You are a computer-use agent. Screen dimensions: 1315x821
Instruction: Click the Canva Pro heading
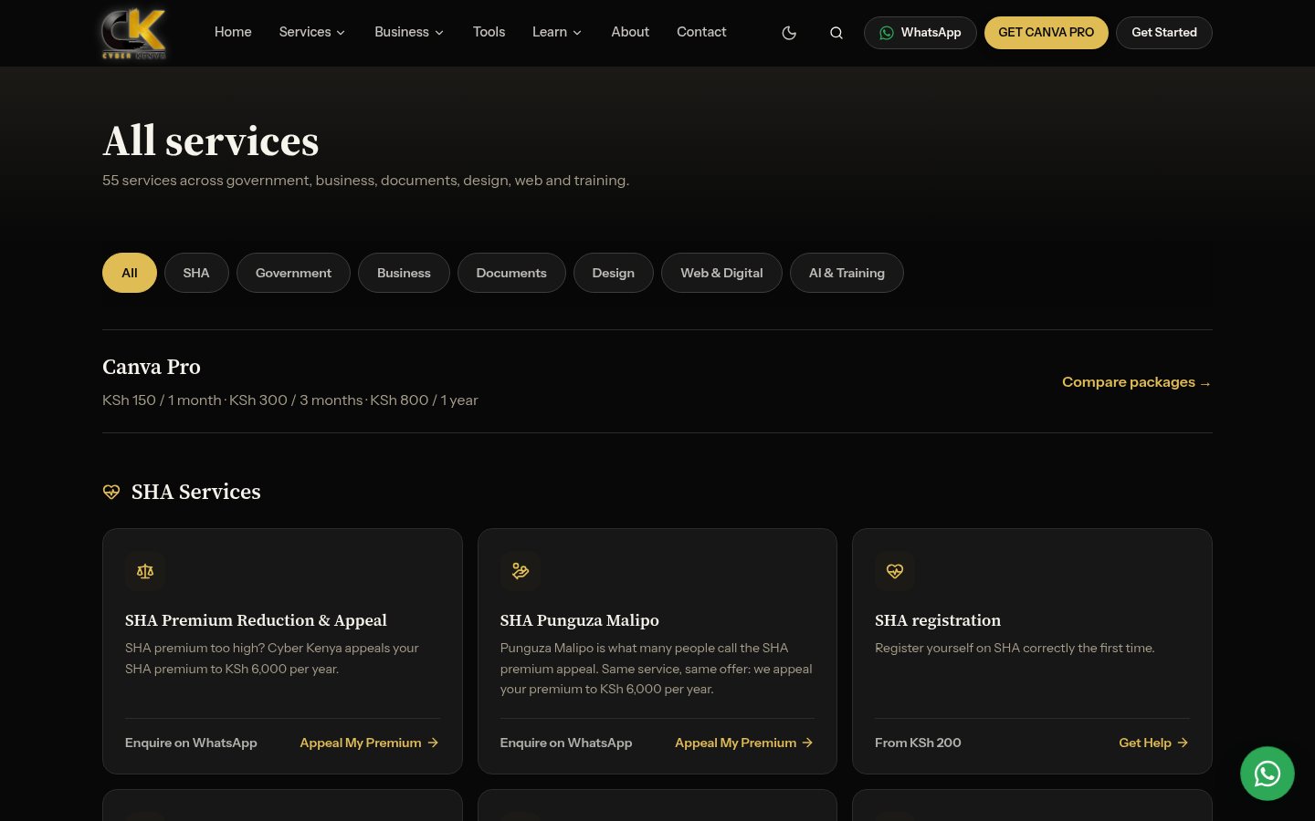(x=152, y=367)
